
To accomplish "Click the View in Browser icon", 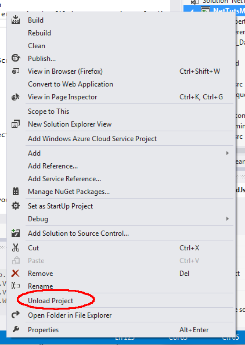I will (16, 71).
